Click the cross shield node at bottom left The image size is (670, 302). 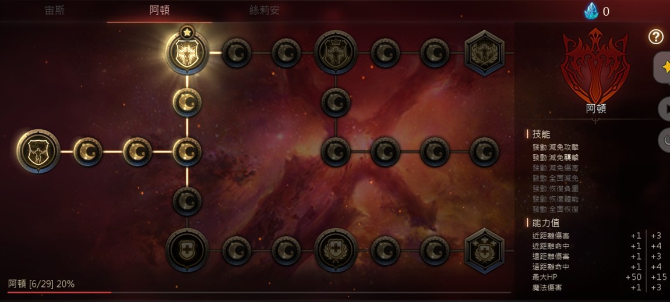(x=187, y=250)
